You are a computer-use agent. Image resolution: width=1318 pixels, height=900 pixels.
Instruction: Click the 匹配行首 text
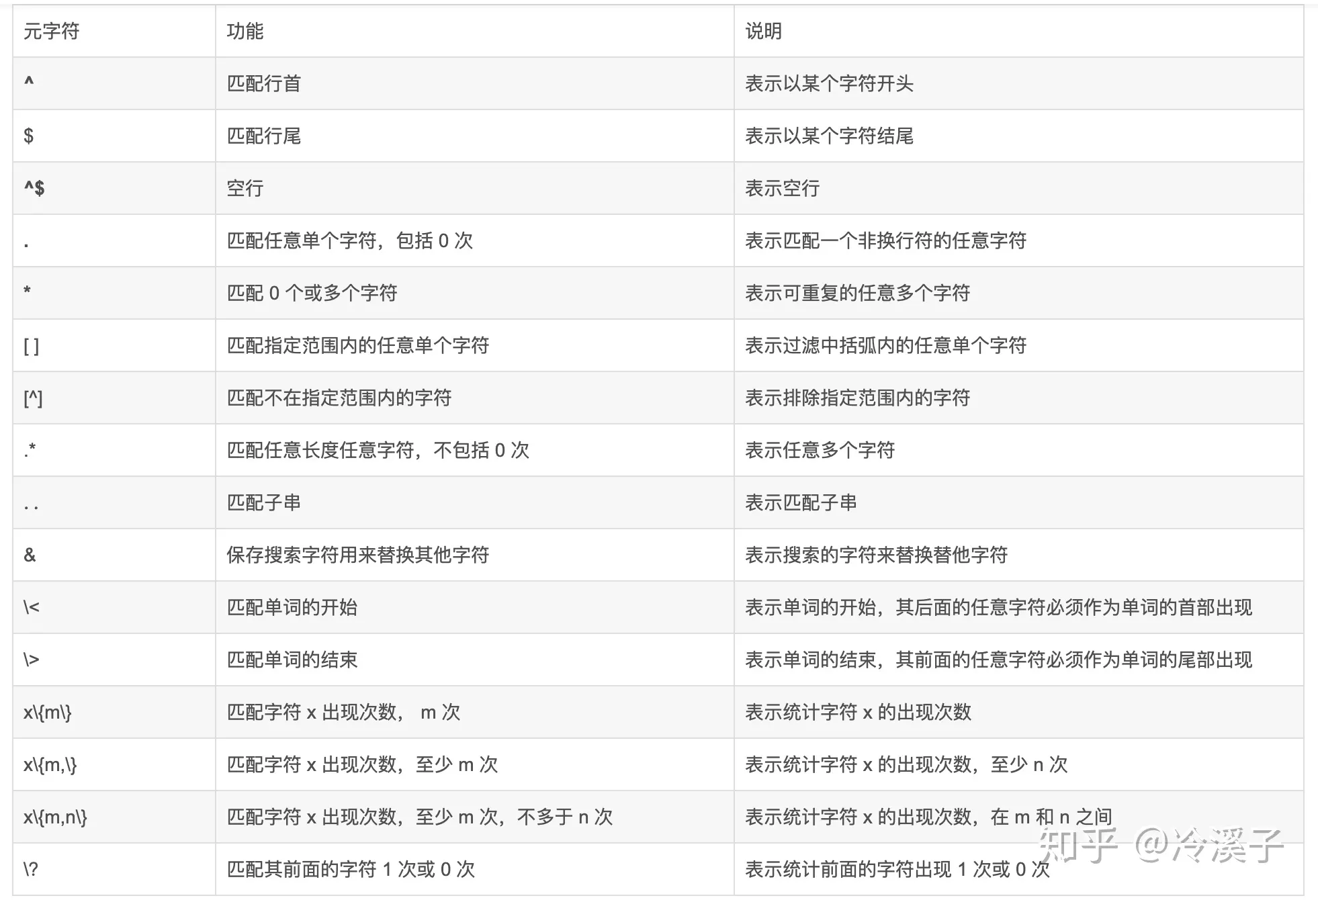pos(263,83)
